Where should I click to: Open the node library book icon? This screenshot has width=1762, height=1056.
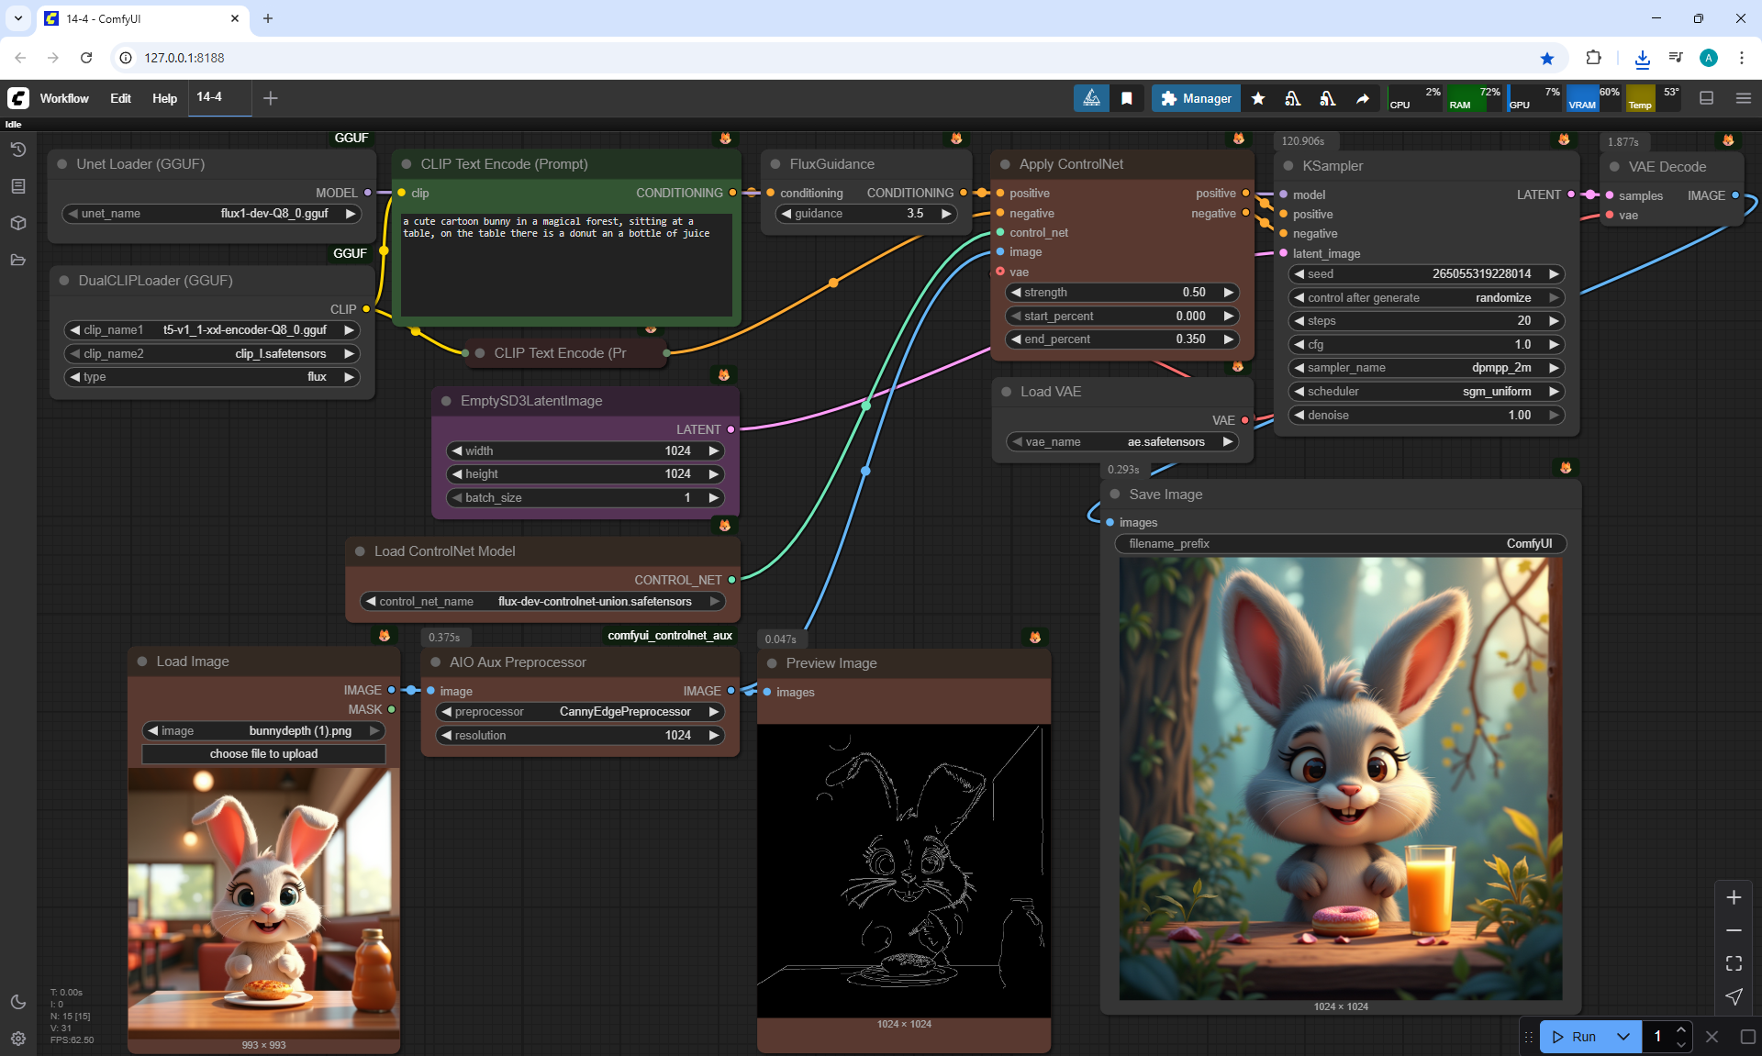click(x=17, y=186)
